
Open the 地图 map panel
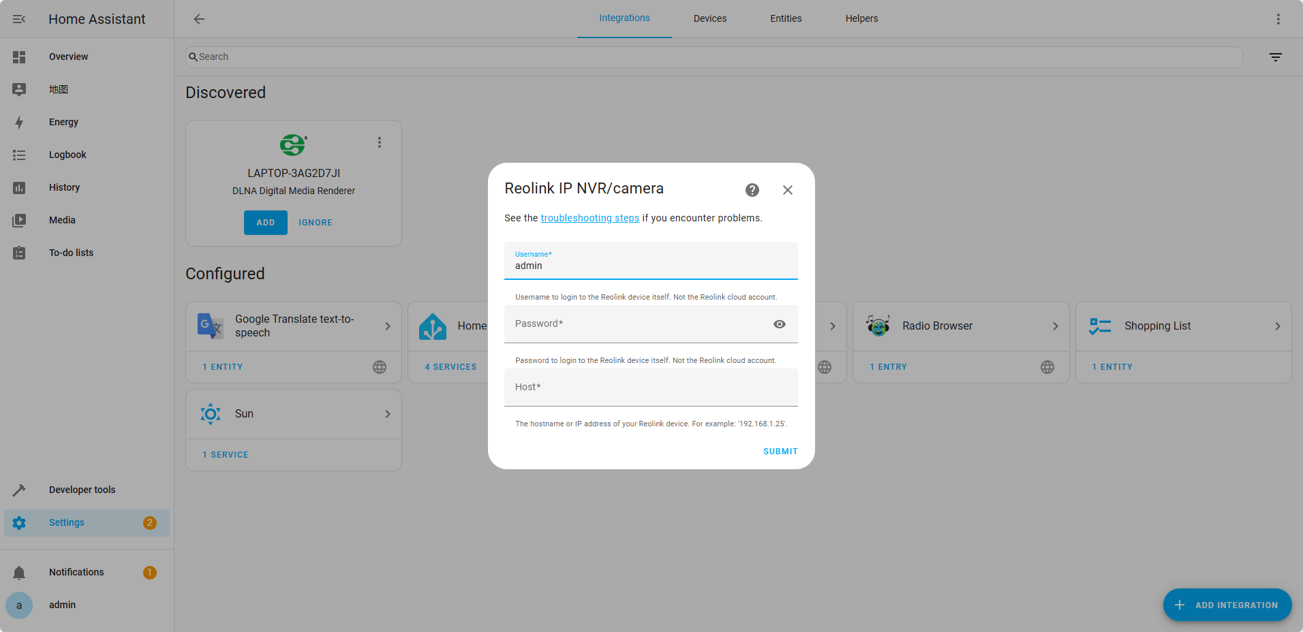point(87,89)
